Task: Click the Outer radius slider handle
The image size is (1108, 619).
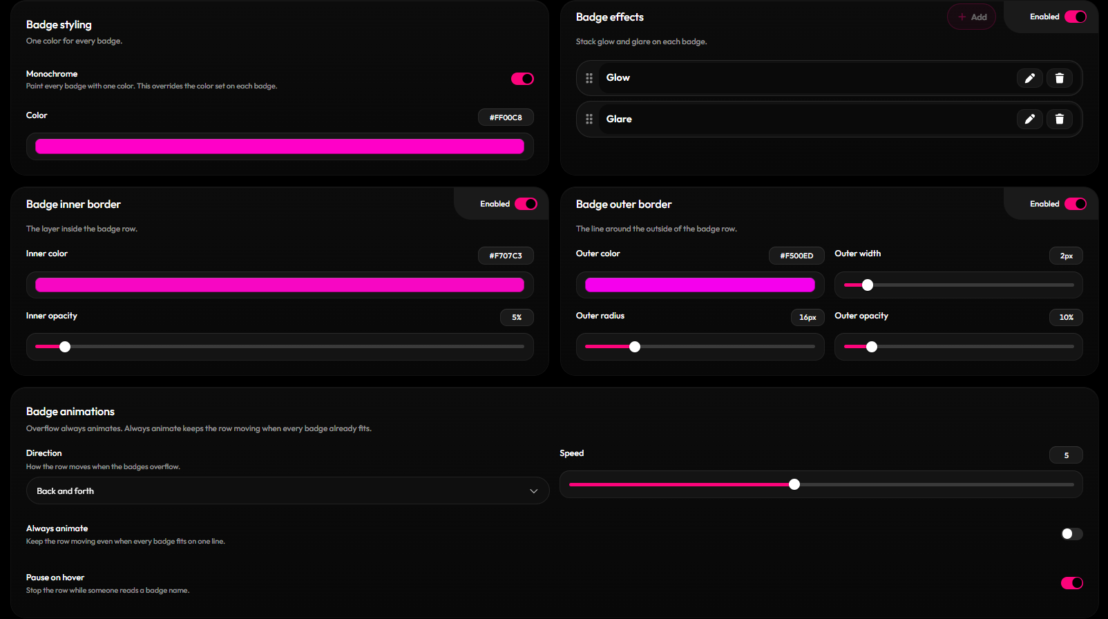Action: (x=635, y=347)
